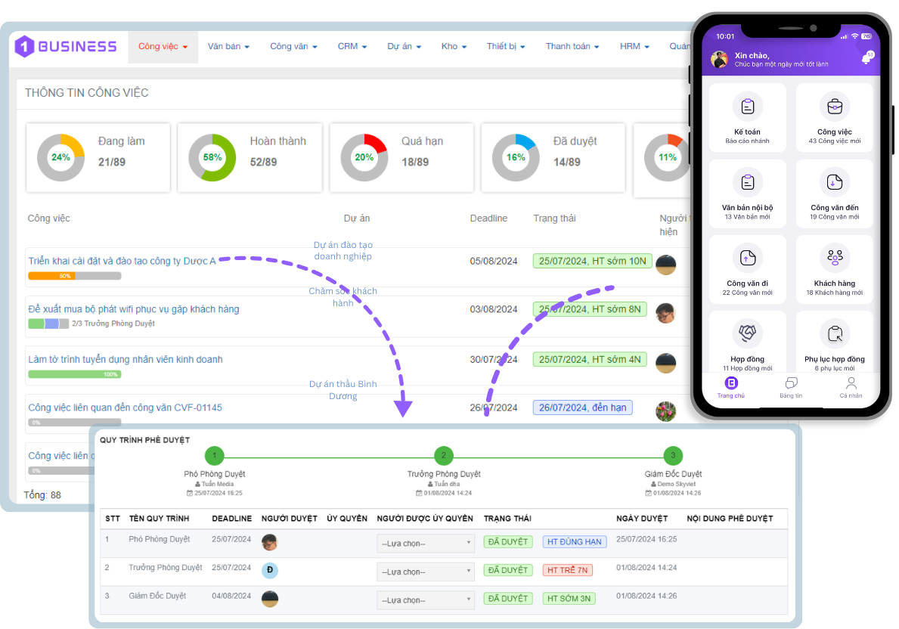Open task Làm tờ trình tuyển dụng
Image resolution: width=899 pixels, height=629 pixels.
pos(126,360)
